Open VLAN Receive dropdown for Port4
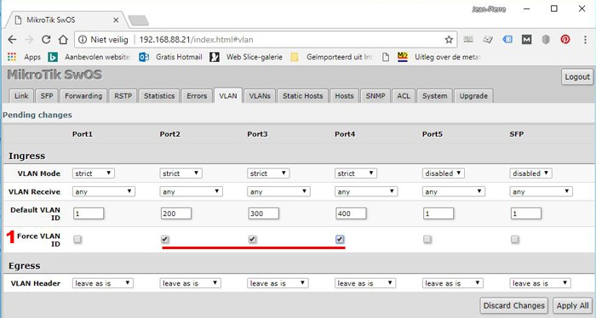 [x=366, y=191]
